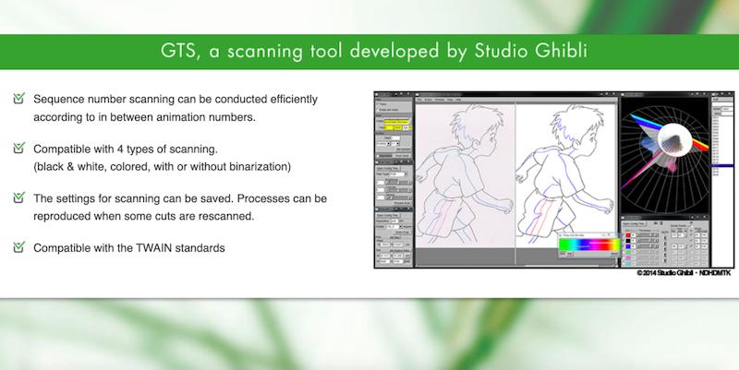This screenshot has width=739, height=370.
Task: Open the File menu in GTS window
Action: click(419, 100)
